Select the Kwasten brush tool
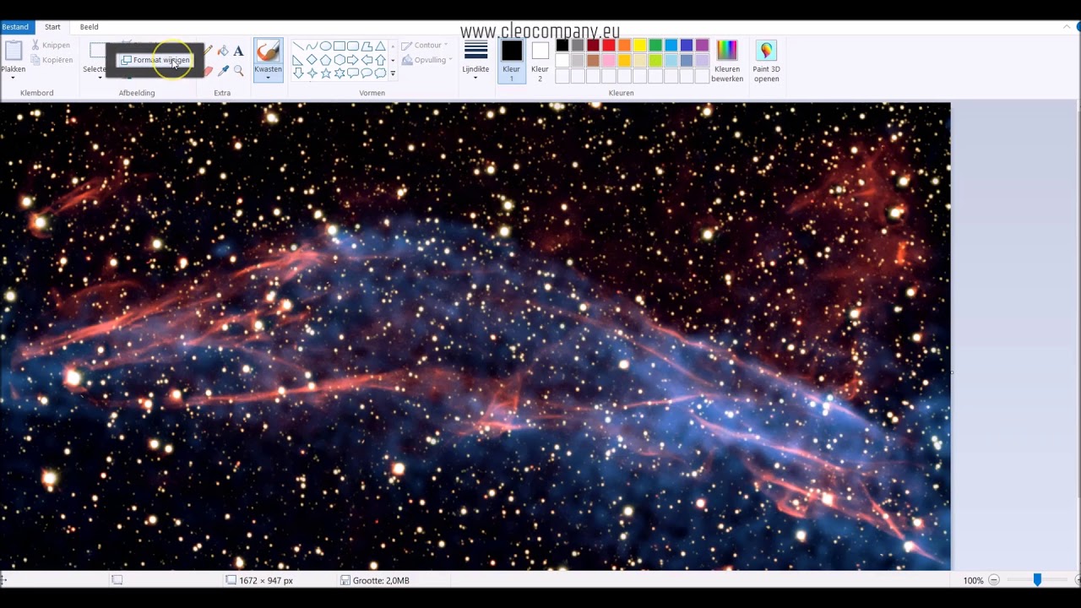This screenshot has height=608, width=1081. (268, 52)
